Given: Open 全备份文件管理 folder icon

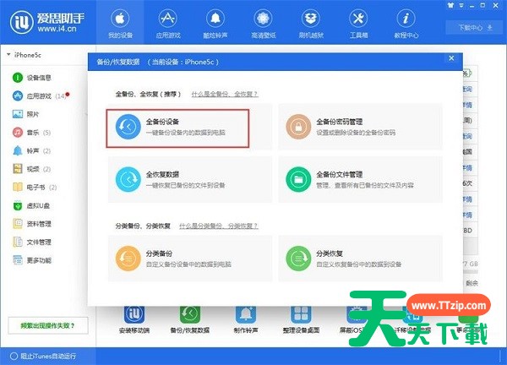Looking at the screenshot, I should click(x=299, y=179).
